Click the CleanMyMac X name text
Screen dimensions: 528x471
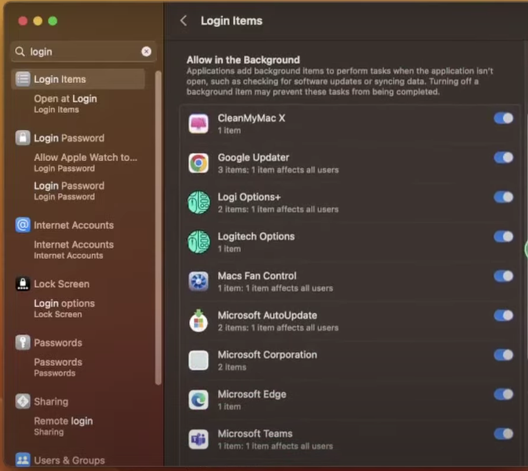(x=251, y=118)
